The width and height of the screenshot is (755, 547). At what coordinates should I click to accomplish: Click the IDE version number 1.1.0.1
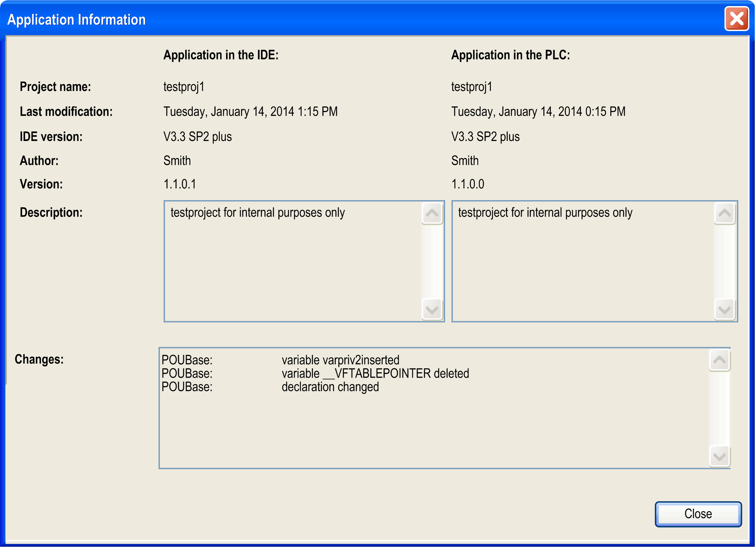pos(180,184)
